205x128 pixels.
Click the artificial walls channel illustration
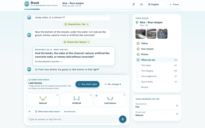coord(77,98)
